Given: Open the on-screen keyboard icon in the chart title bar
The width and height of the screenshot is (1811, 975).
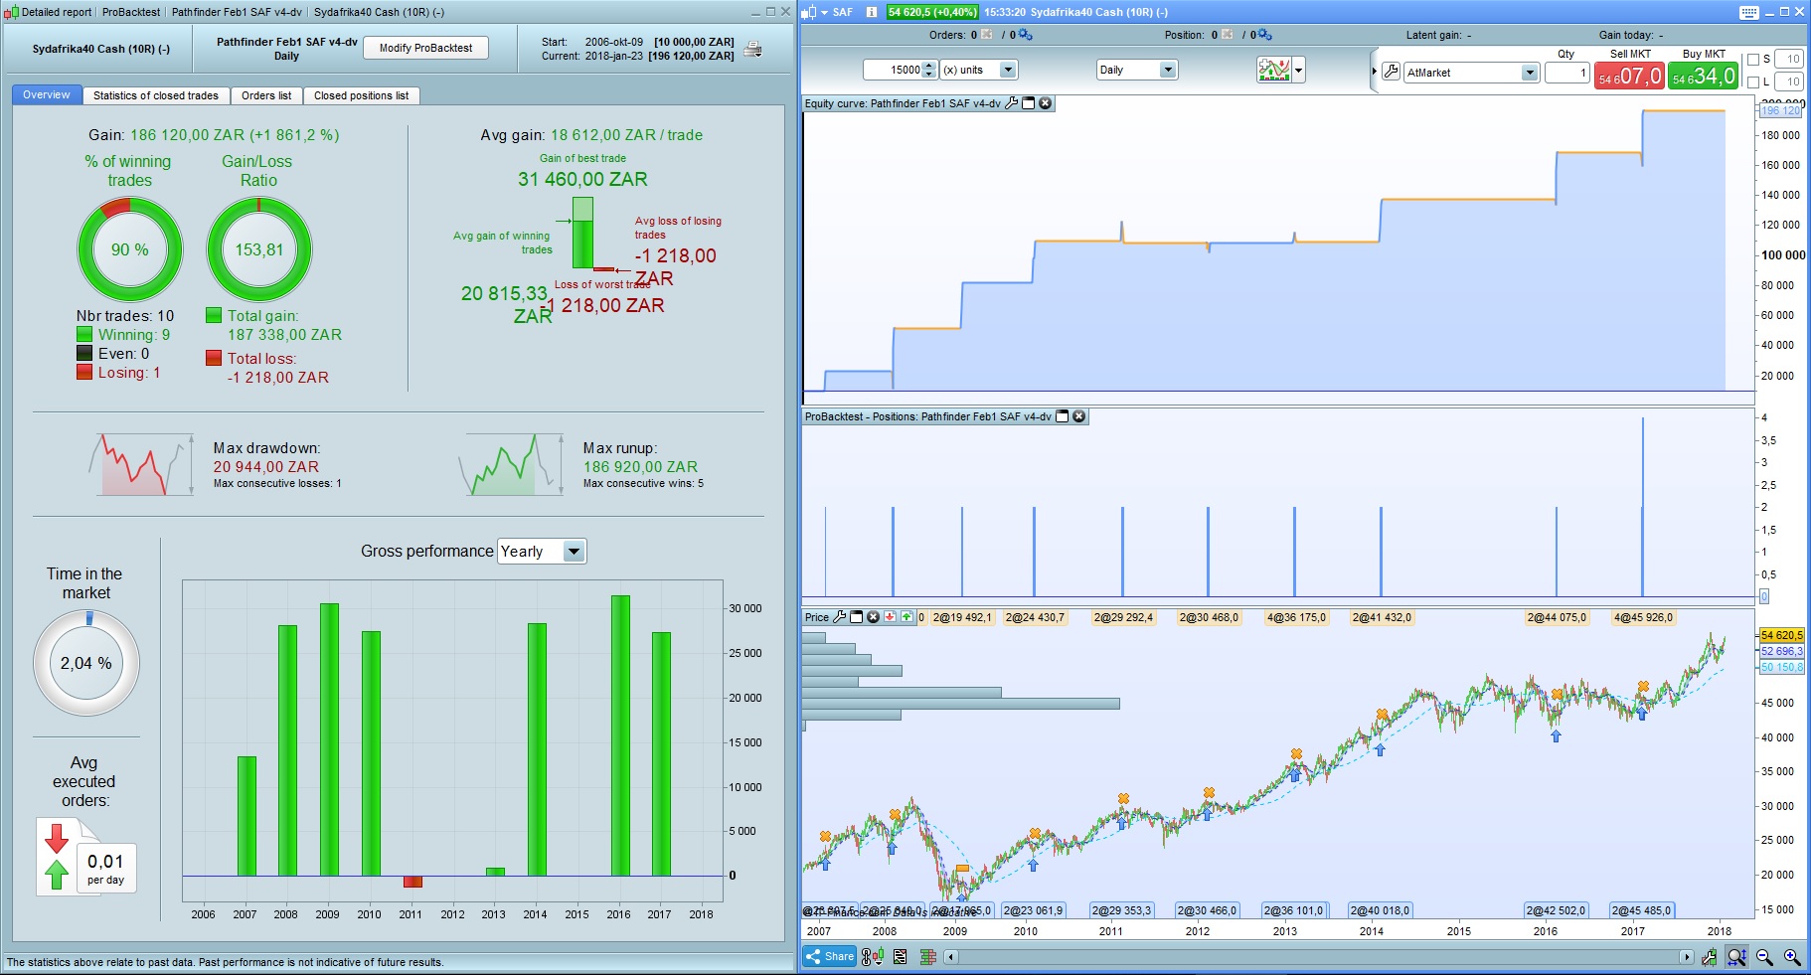Looking at the screenshot, I should 1749,12.
